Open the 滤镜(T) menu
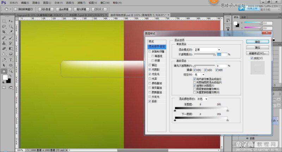The height and width of the screenshot is (152, 282). [x=81, y=3]
